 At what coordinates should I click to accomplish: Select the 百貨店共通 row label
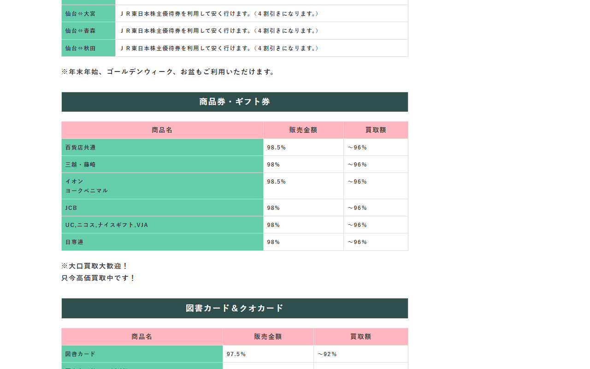tap(81, 148)
